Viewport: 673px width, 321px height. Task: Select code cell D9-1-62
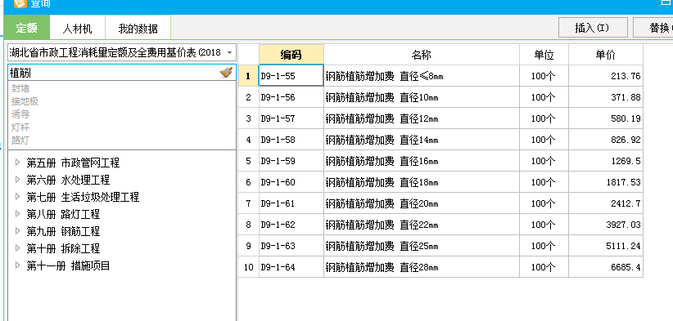[291, 225]
